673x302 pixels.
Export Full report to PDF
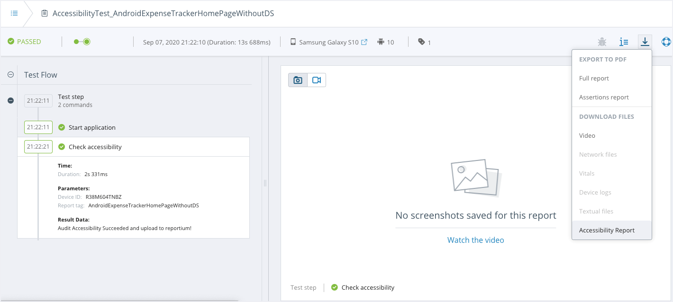point(594,79)
